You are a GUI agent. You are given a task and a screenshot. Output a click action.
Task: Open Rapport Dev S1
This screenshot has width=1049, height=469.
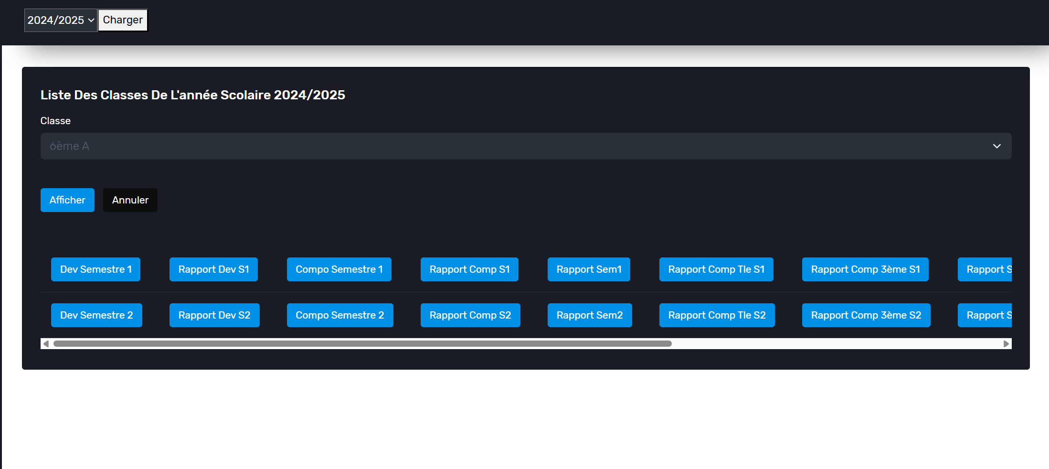tap(213, 269)
